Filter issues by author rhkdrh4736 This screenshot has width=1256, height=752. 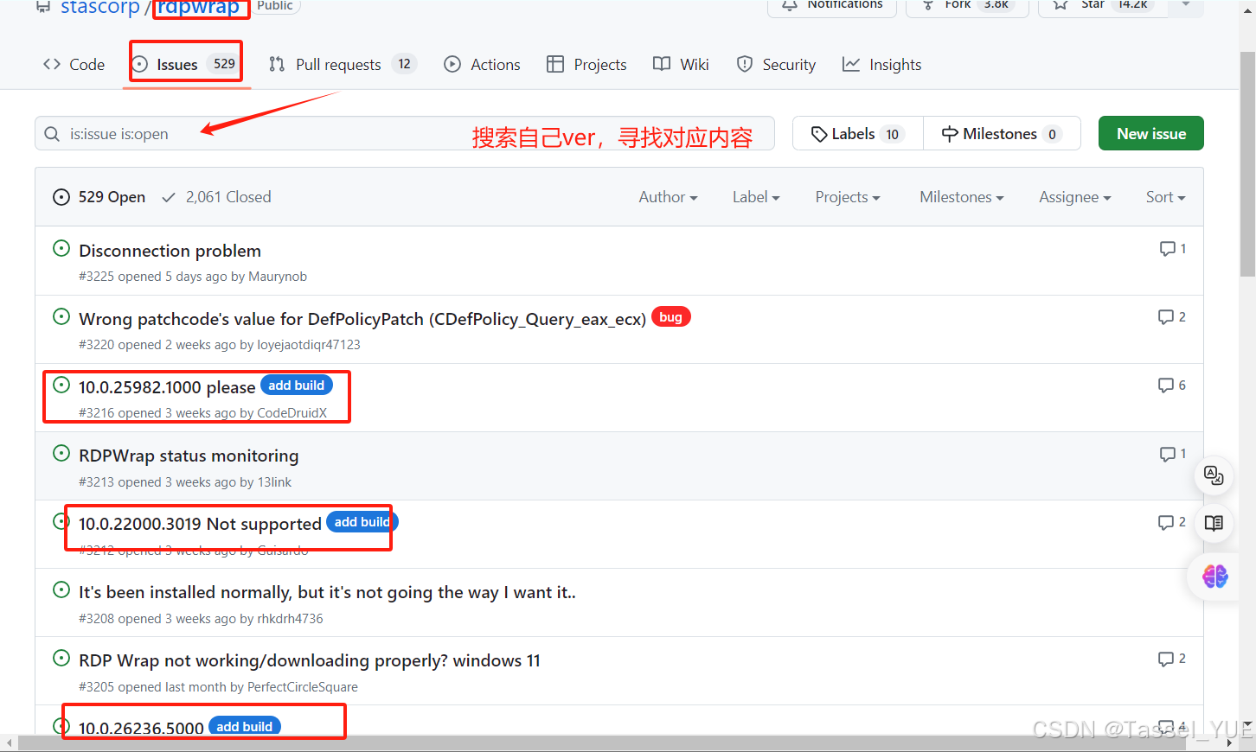[290, 619]
